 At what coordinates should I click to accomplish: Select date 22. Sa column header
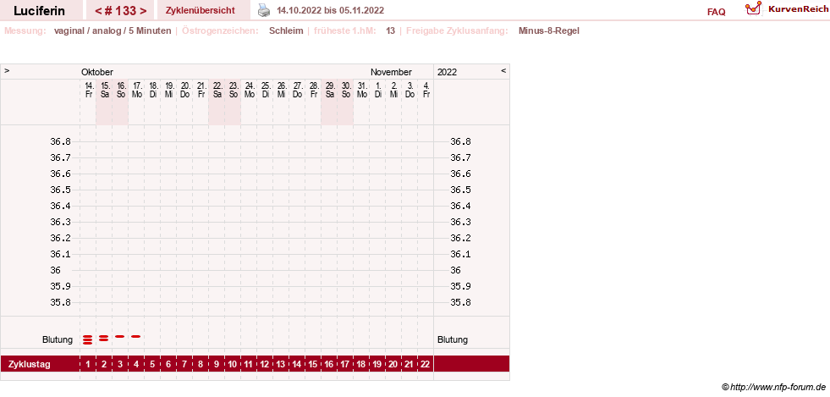click(x=217, y=90)
